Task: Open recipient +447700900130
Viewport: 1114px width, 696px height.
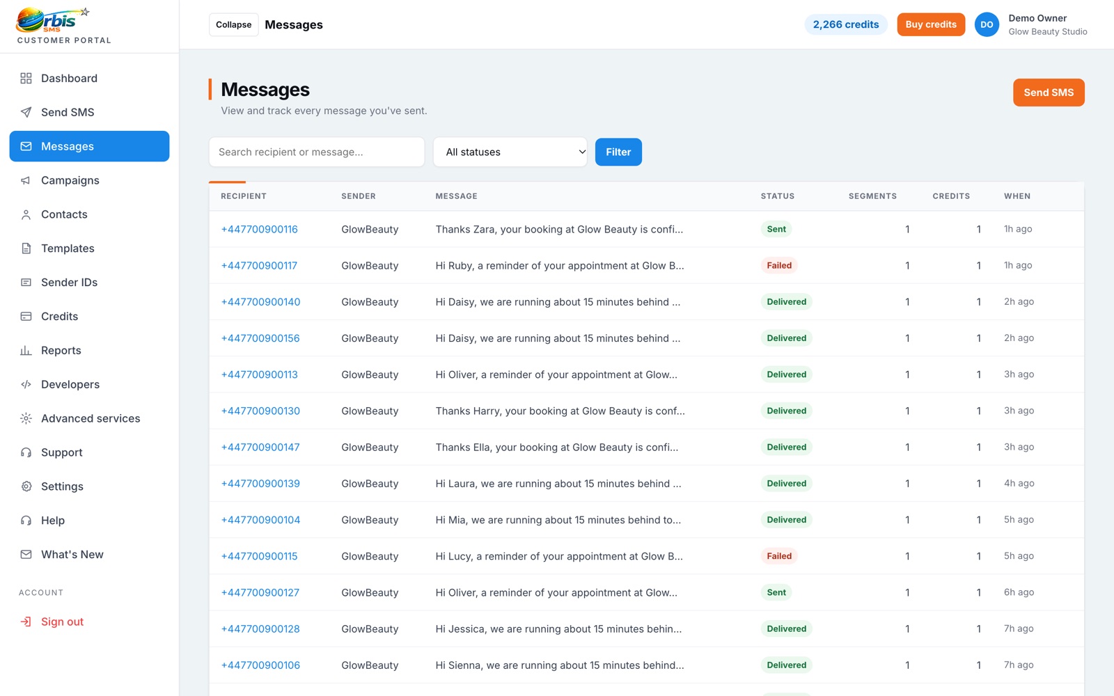Action: click(260, 411)
